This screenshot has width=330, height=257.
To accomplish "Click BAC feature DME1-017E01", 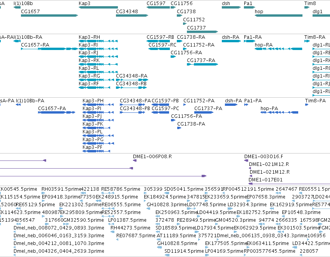I will 266,180.
